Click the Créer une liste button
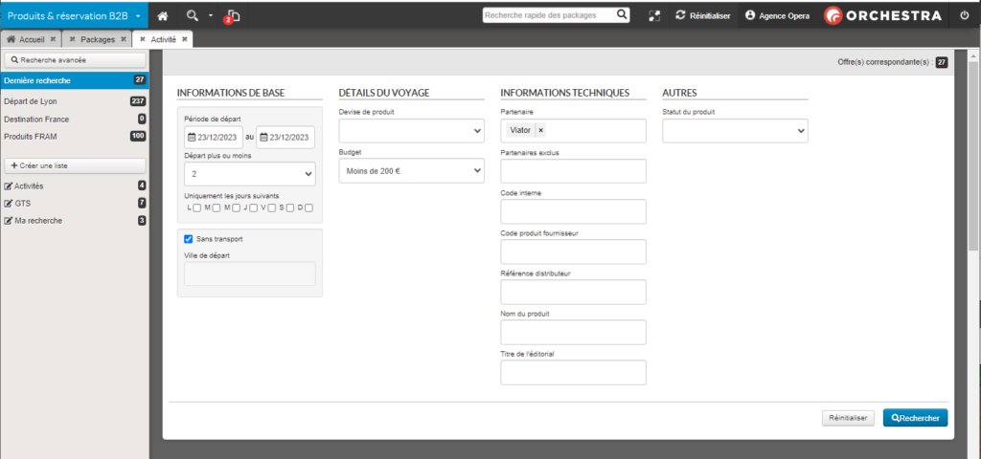This screenshot has width=981, height=459. [75, 165]
